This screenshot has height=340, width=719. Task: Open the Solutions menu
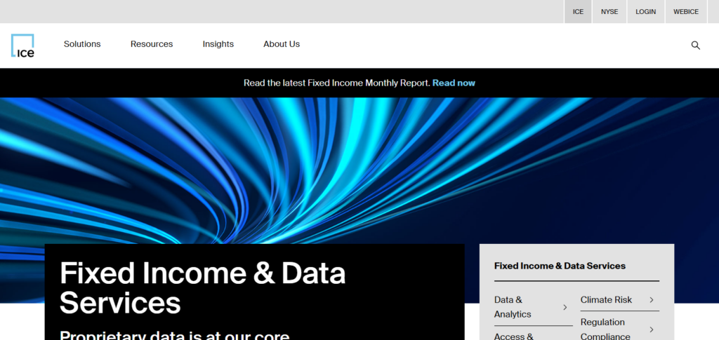(82, 44)
